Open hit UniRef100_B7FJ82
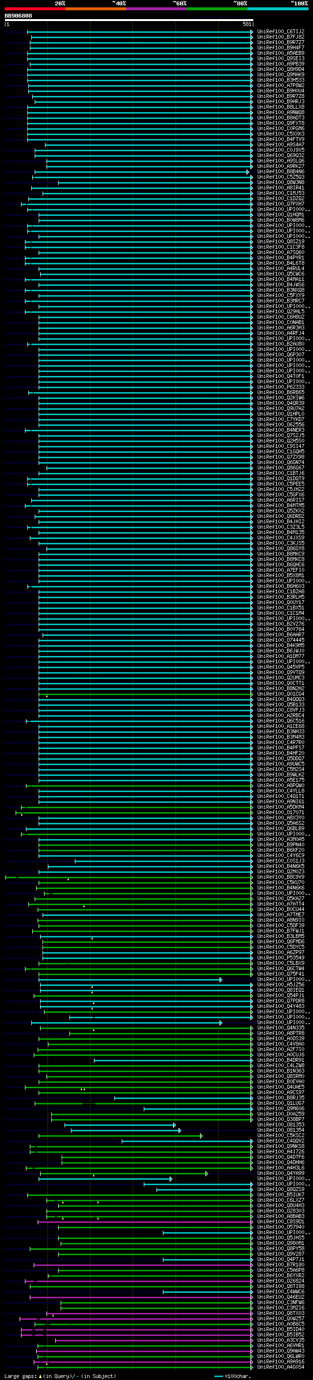 tap(281, 37)
